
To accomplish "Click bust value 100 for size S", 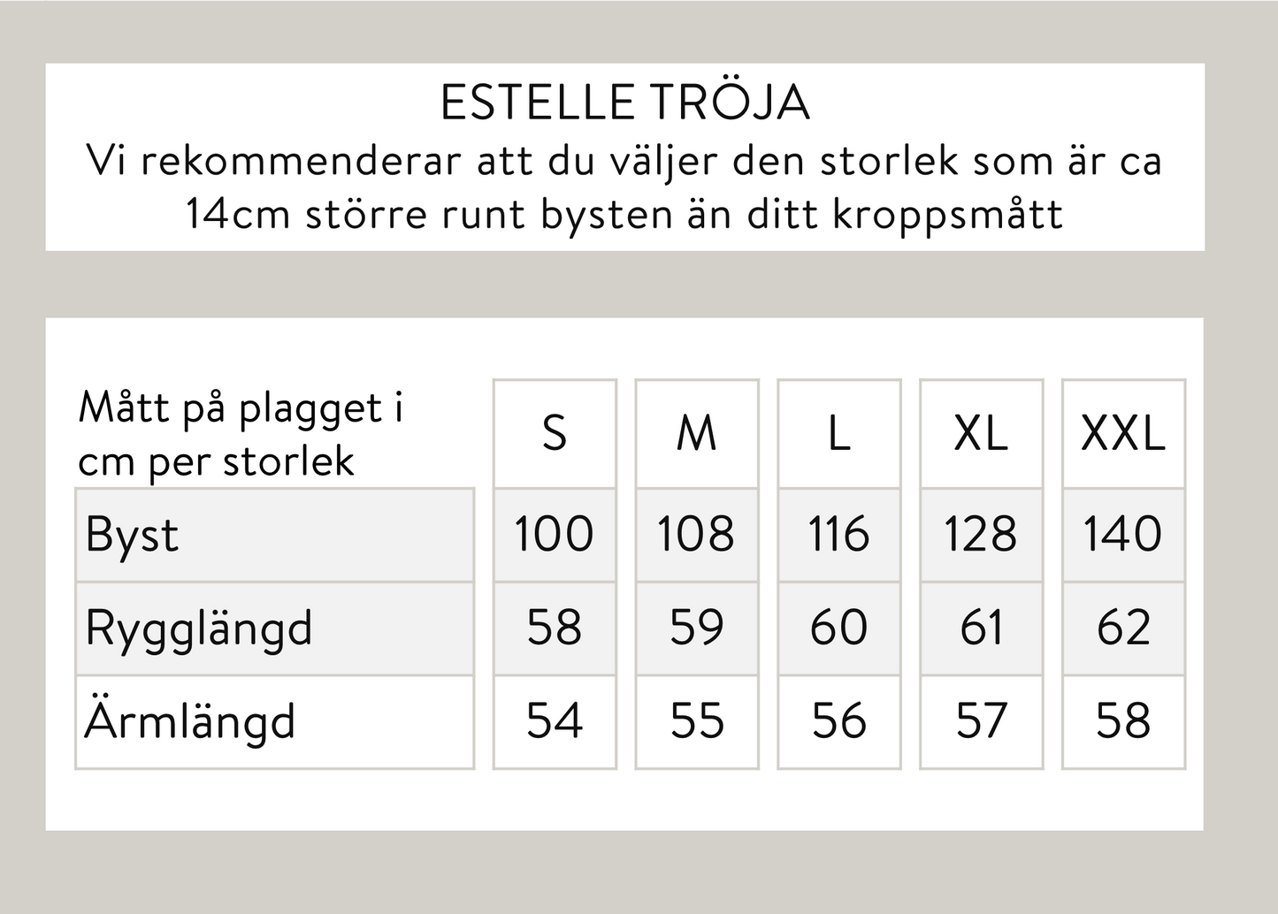I will [555, 535].
